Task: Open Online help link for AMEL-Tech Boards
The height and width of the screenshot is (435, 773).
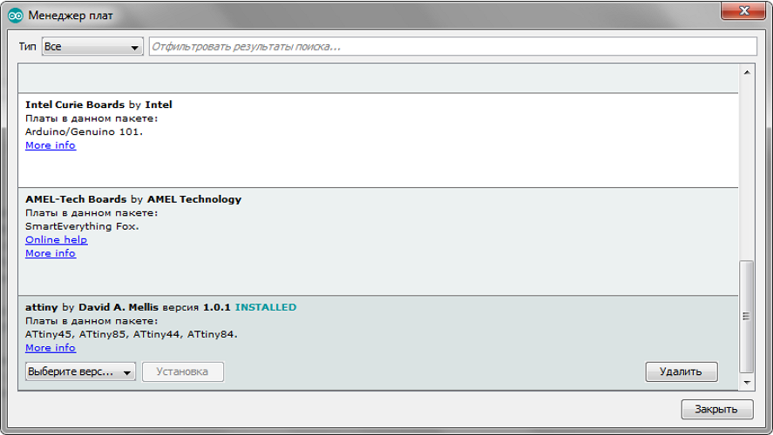Action: pyautogui.click(x=56, y=239)
